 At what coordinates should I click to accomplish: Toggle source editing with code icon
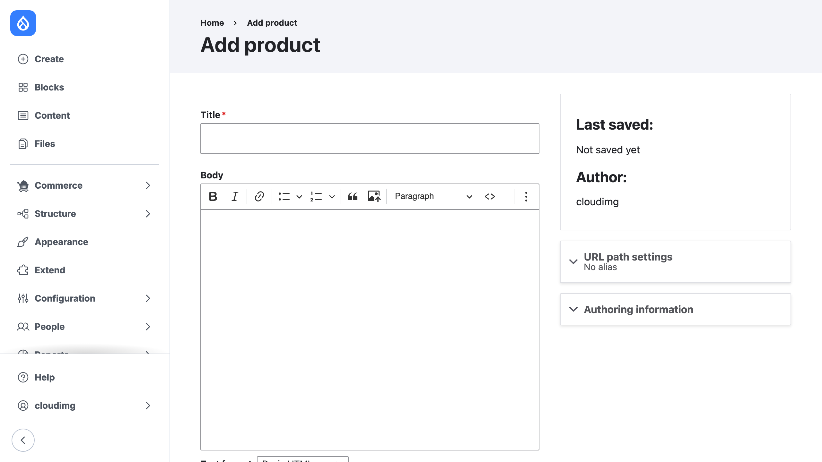click(x=490, y=196)
